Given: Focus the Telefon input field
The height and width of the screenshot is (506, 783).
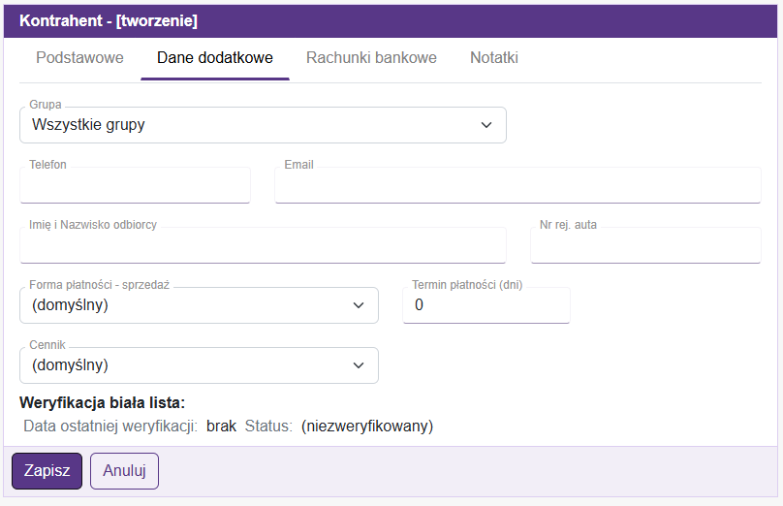Looking at the screenshot, I should (135, 186).
